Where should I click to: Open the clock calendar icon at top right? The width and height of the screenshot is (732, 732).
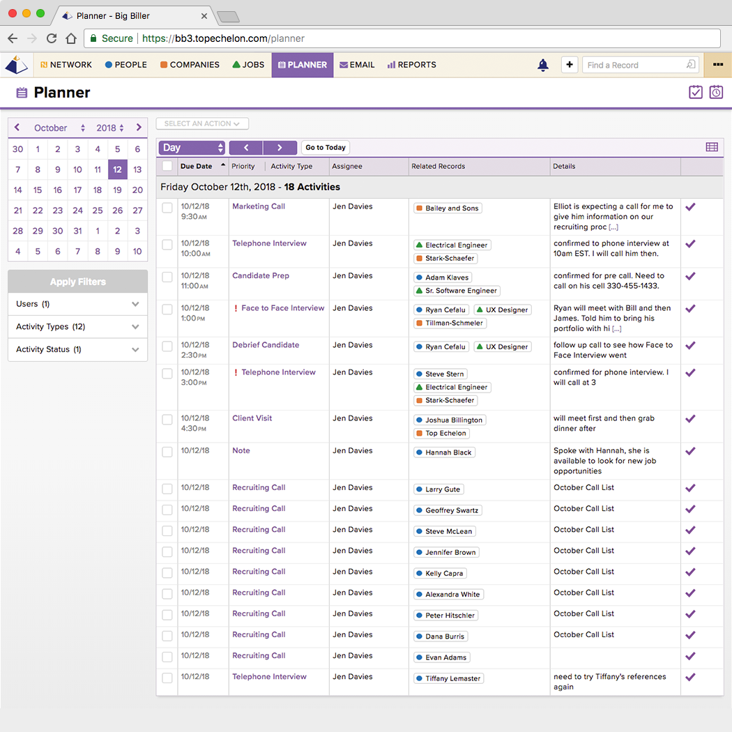click(x=716, y=92)
